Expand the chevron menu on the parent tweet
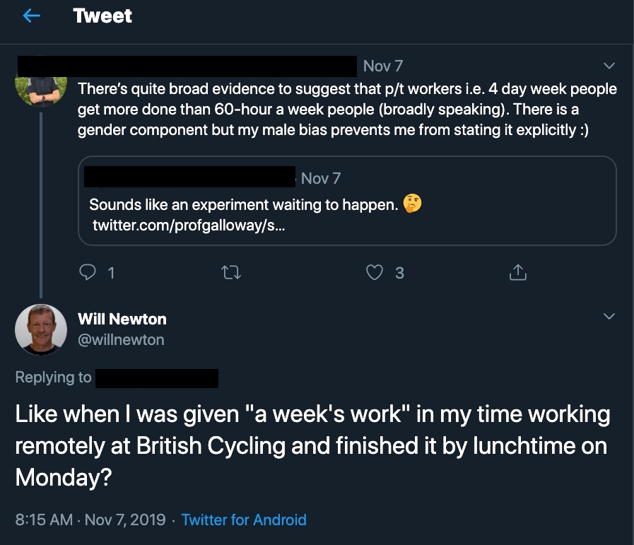634x545 pixels. [x=609, y=66]
